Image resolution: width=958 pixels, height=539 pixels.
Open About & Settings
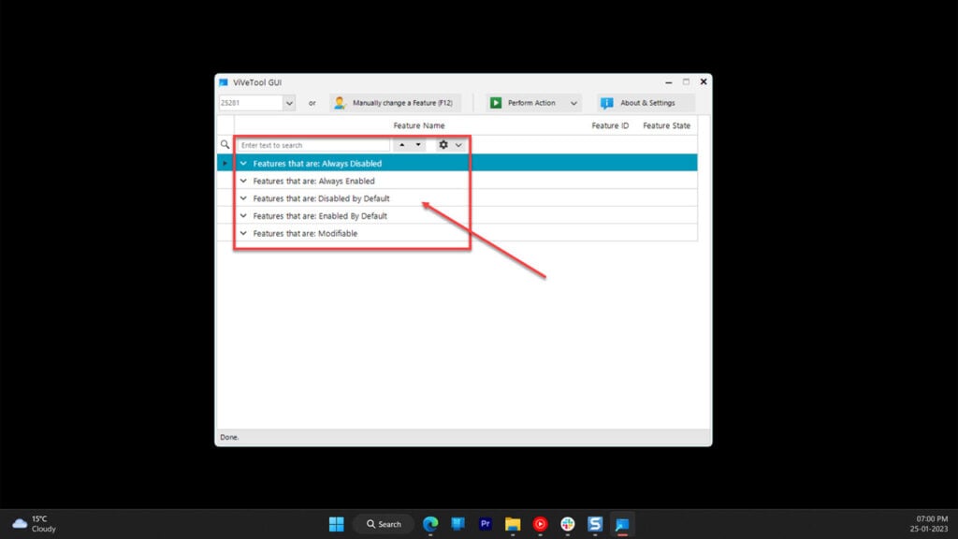coord(646,103)
